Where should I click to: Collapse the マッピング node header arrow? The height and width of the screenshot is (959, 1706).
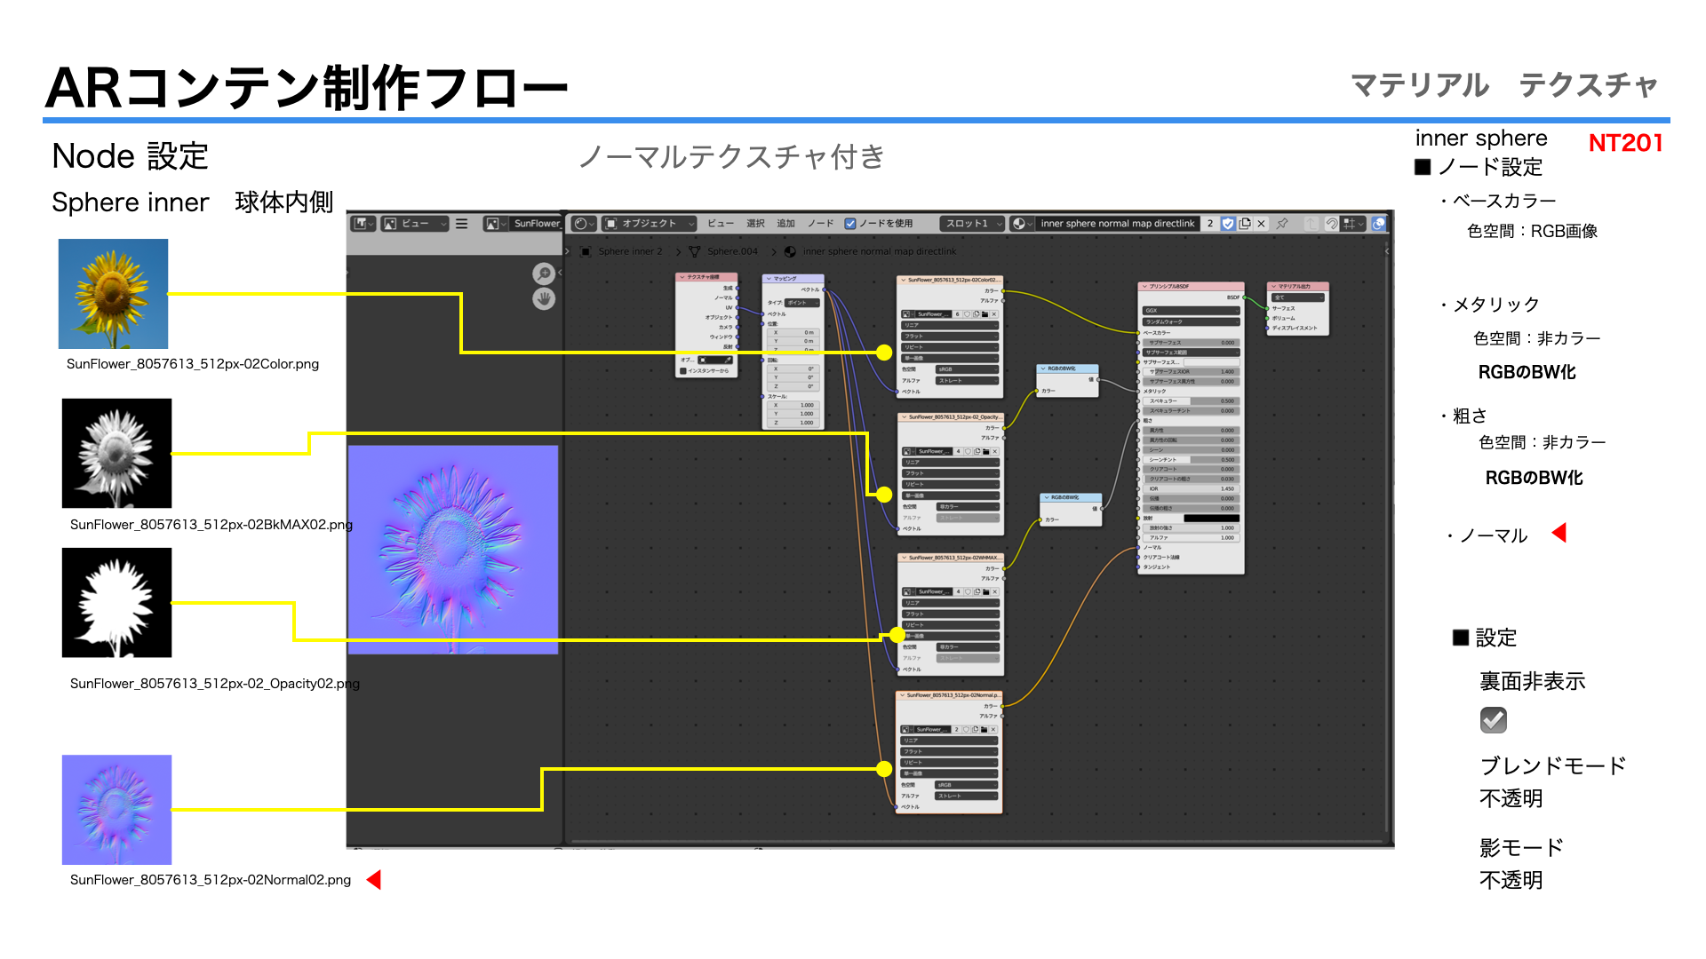769,279
